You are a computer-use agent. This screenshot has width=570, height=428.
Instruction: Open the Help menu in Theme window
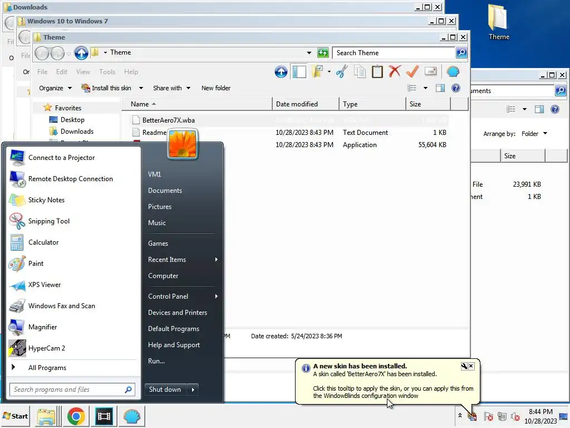[131, 72]
